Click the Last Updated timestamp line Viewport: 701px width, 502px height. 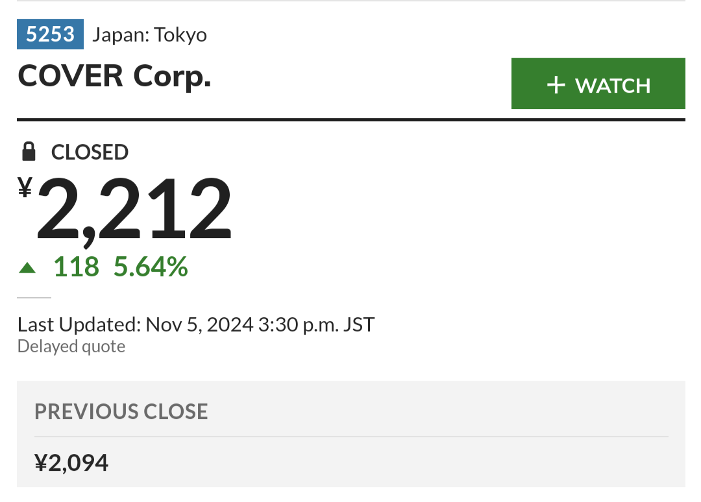click(x=196, y=325)
